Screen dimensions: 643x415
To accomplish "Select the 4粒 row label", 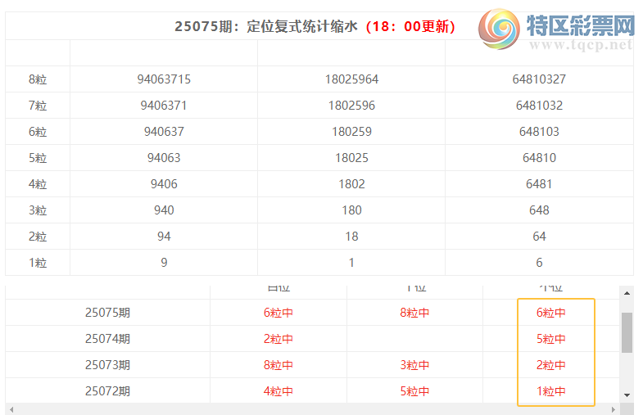I will click(x=38, y=184).
